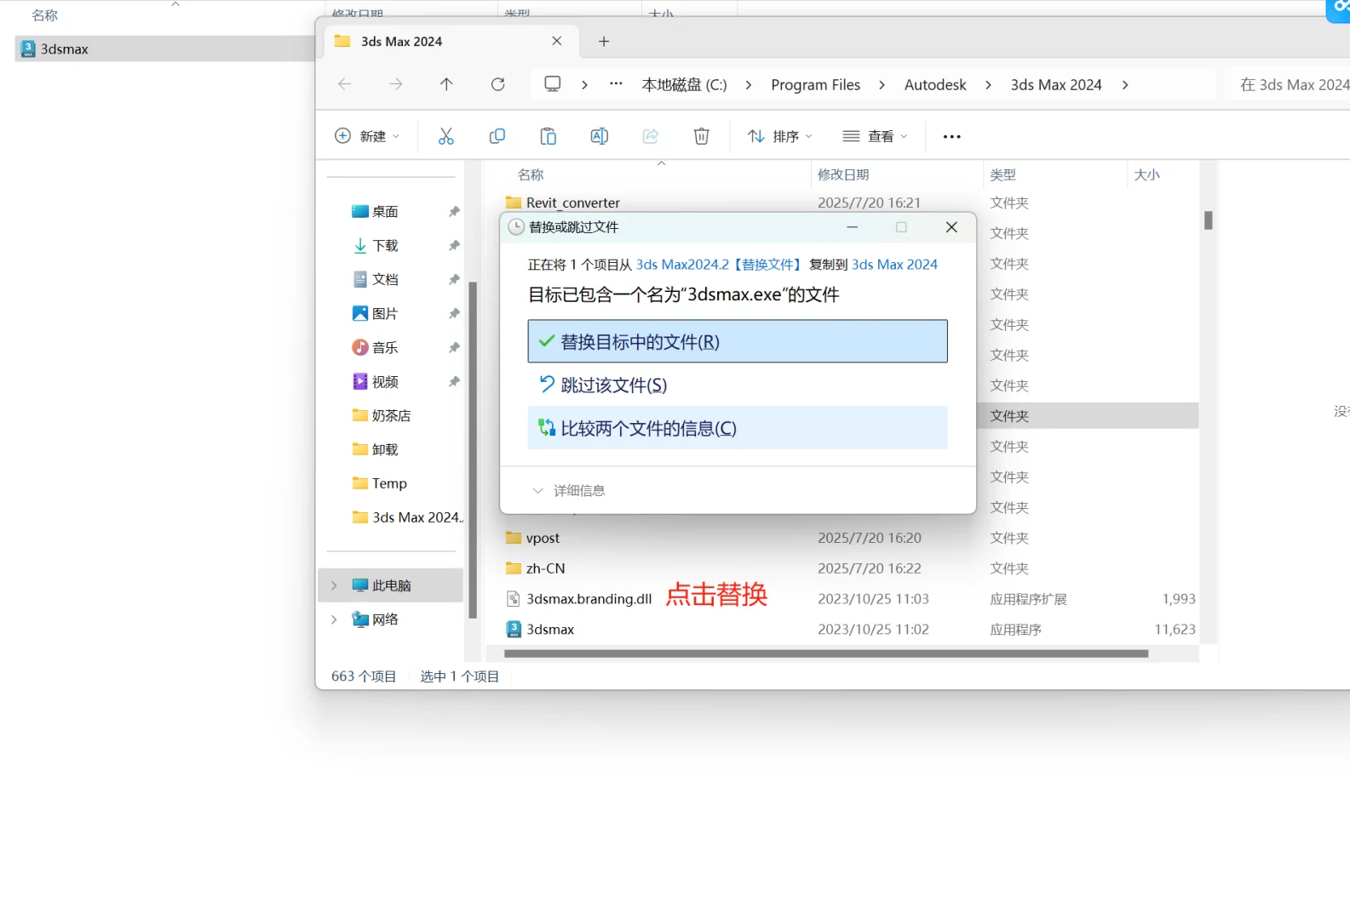
Task: Expand This PC in navigation pane
Action: click(334, 585)
